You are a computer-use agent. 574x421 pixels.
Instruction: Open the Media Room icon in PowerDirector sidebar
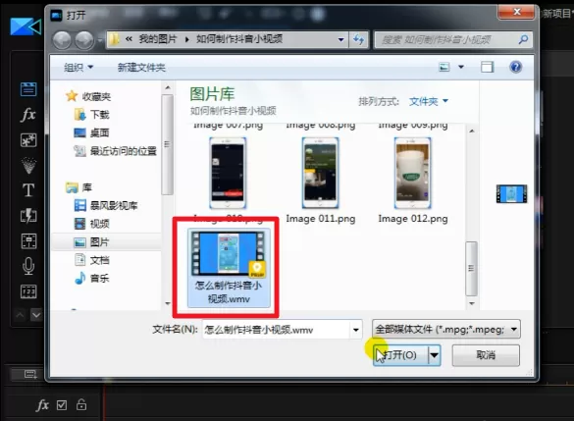point(28,89)
